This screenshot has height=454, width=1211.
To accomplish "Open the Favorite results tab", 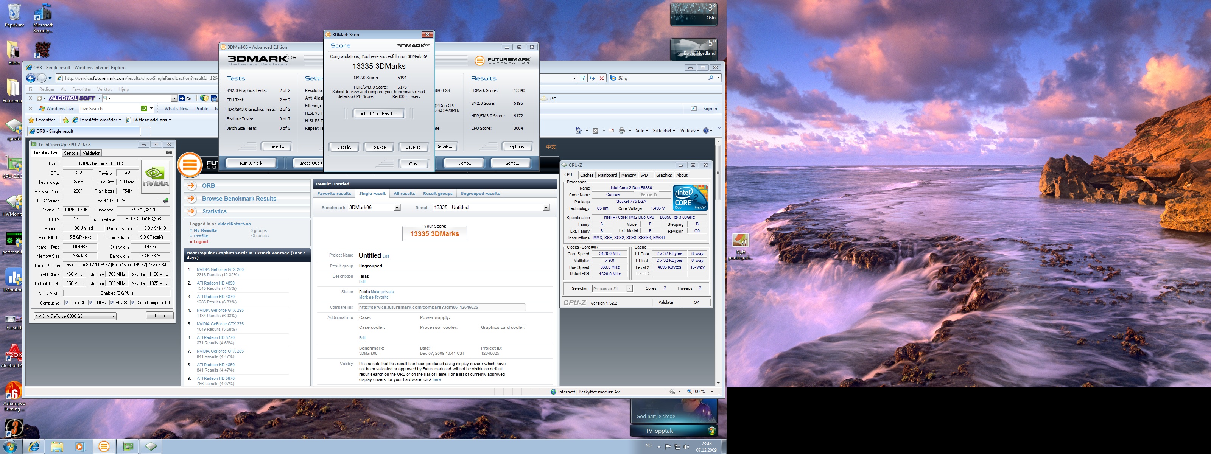I will (334, 194).
